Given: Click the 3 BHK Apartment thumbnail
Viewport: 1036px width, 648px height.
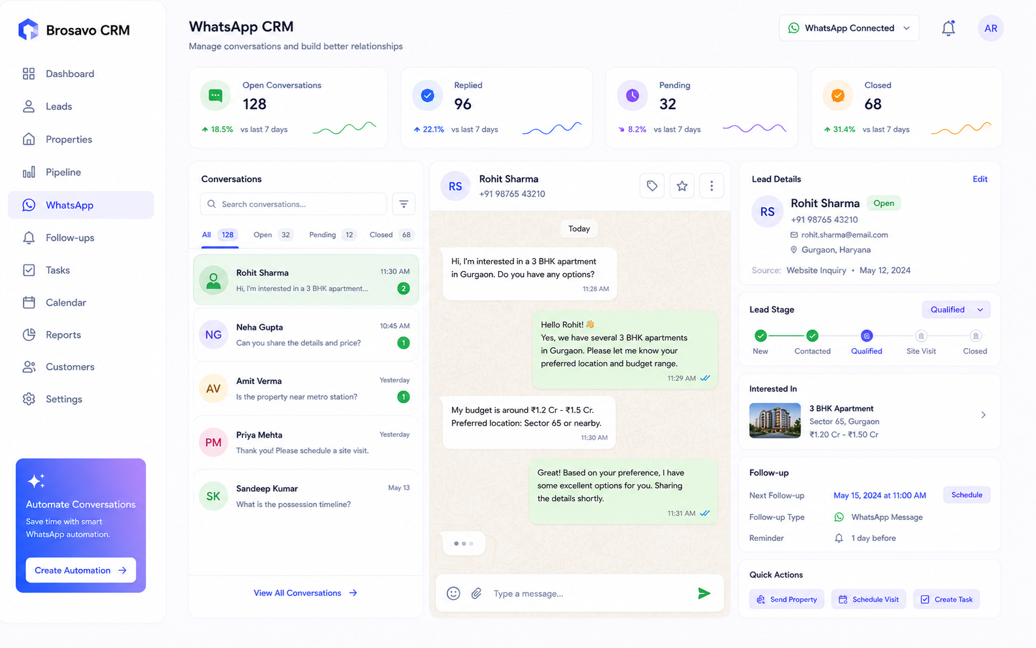Looking at the screenshot, I should click(x=775, y=420).
